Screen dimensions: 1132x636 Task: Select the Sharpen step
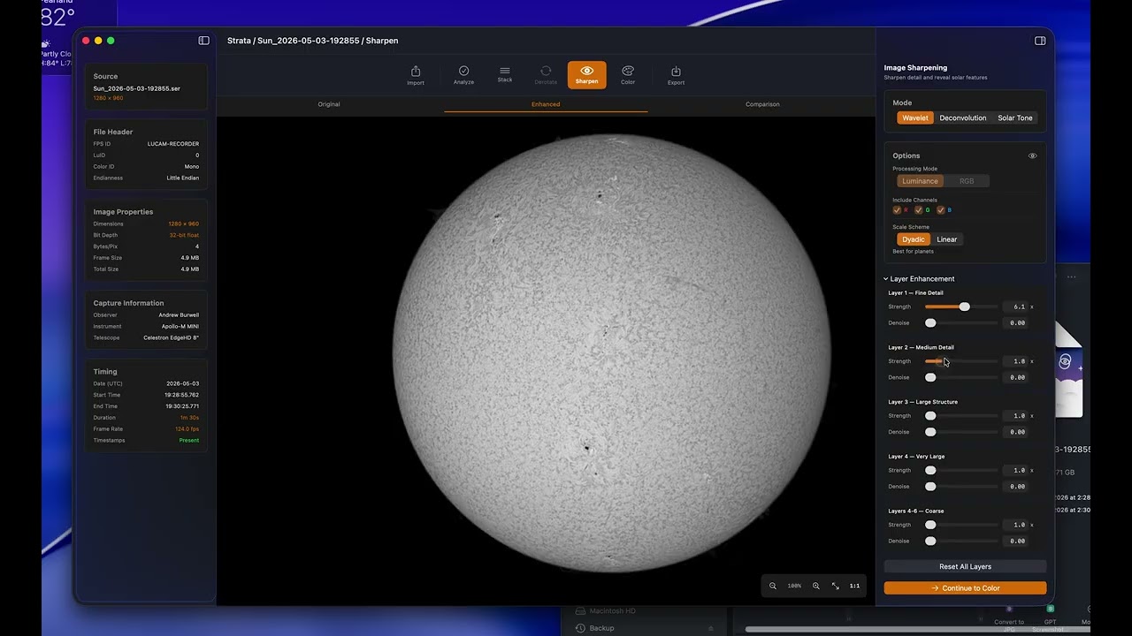point(586,75)
